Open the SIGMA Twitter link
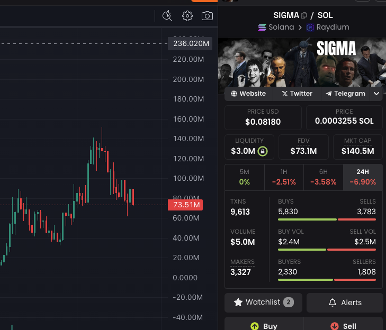The image size is (386, 330). point(297,94)
